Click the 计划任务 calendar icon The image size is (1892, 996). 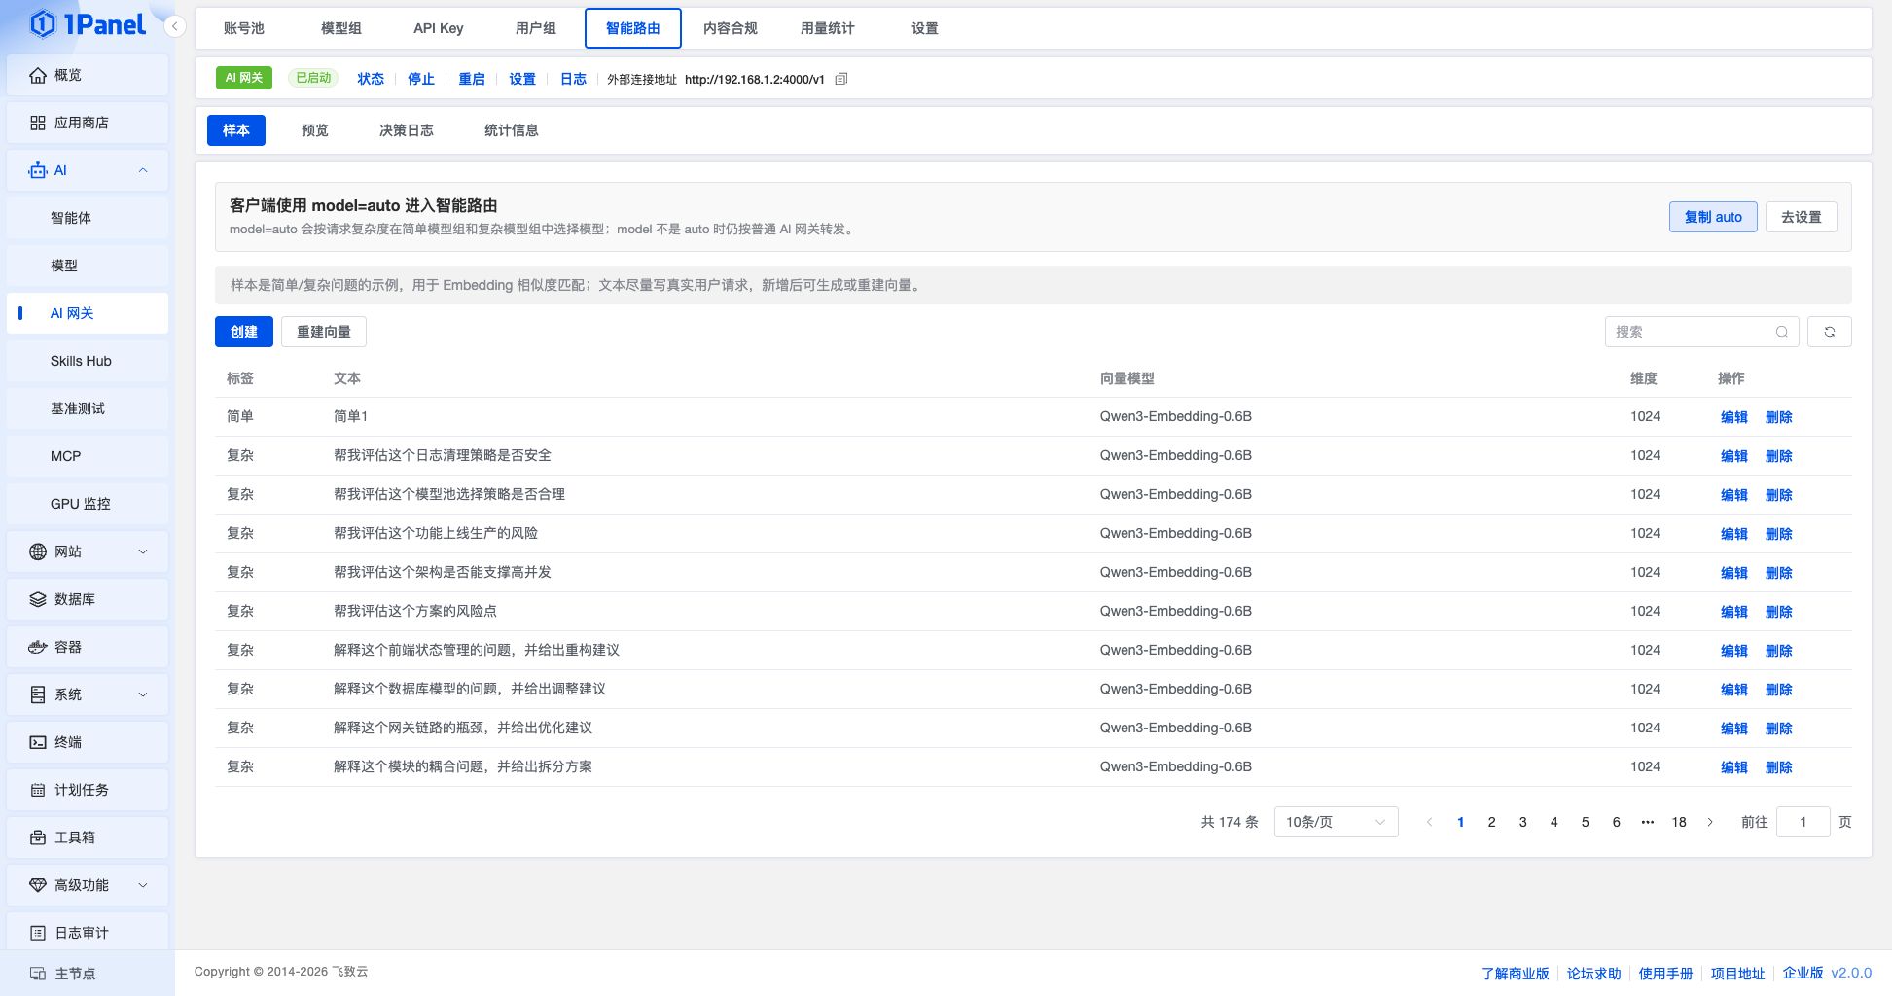click(x=38, y=790)
